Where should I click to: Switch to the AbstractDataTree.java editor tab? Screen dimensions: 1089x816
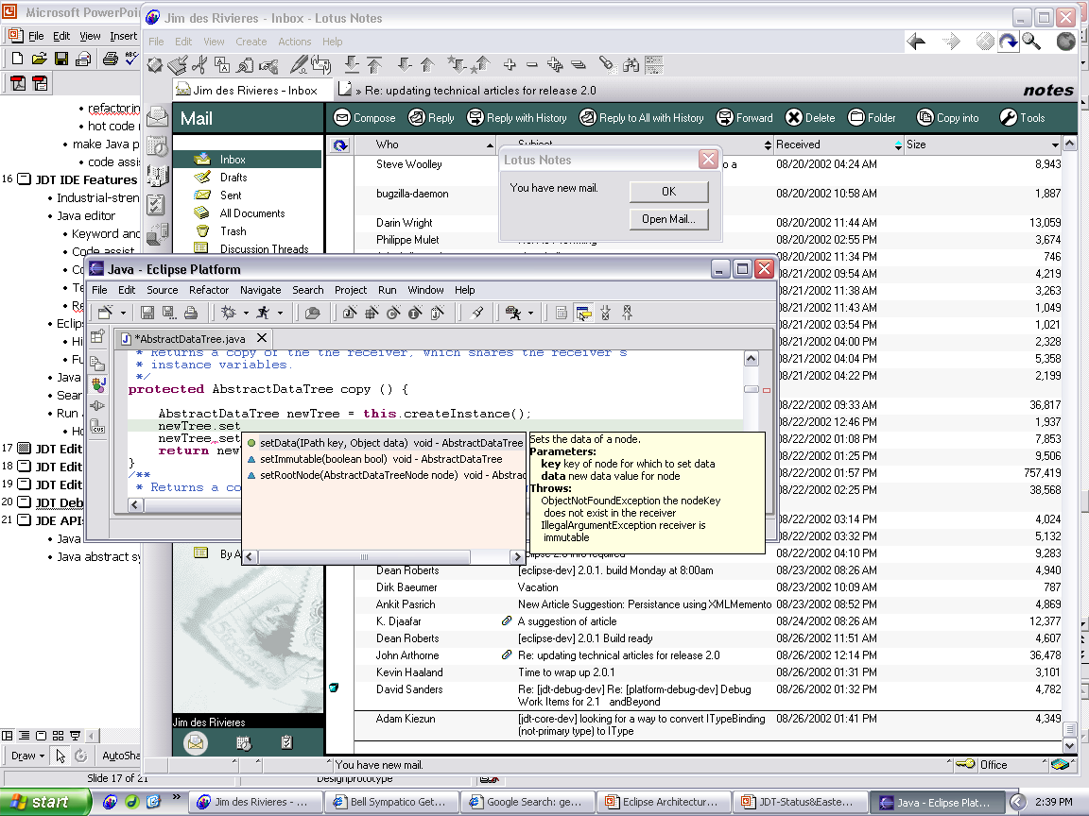187,338
